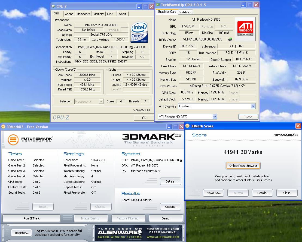The height and width of the screenshot is (242, 302).
Task: Click the Futuremark Corporation logo
Action: [x=30, y=139]
